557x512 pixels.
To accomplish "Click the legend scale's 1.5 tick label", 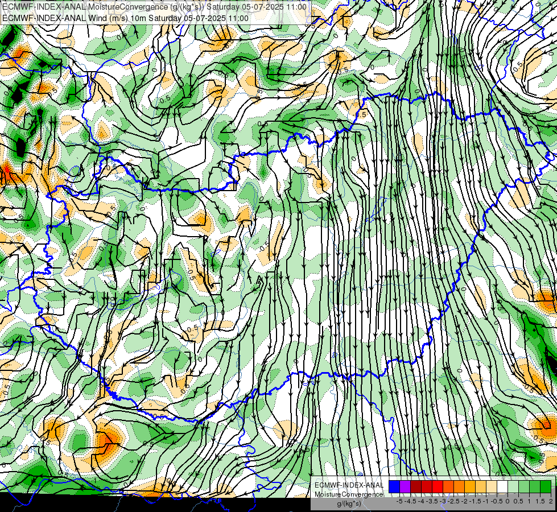I will (541, 501).
